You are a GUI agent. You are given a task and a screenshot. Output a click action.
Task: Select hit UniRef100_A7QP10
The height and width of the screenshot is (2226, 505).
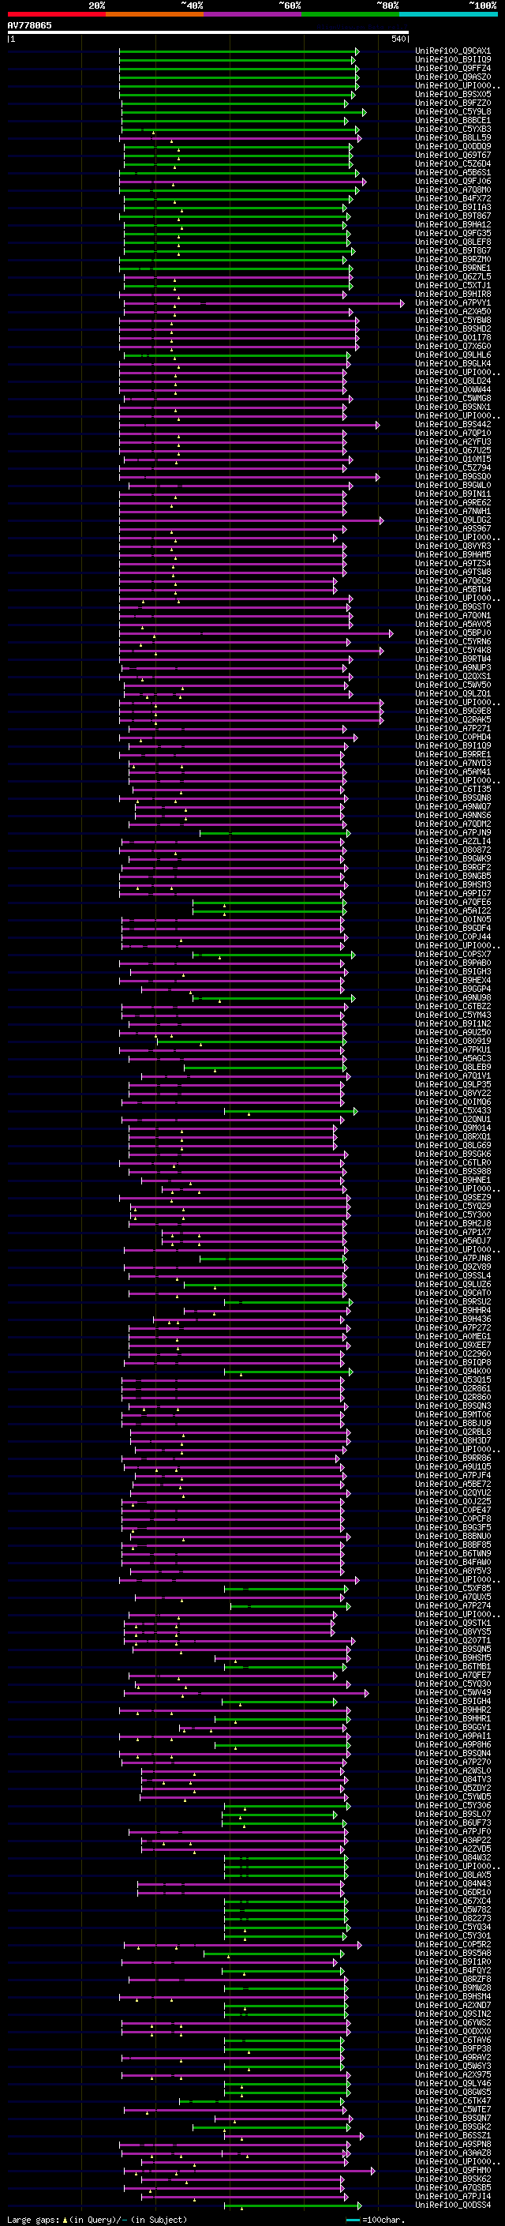[453, 433]
